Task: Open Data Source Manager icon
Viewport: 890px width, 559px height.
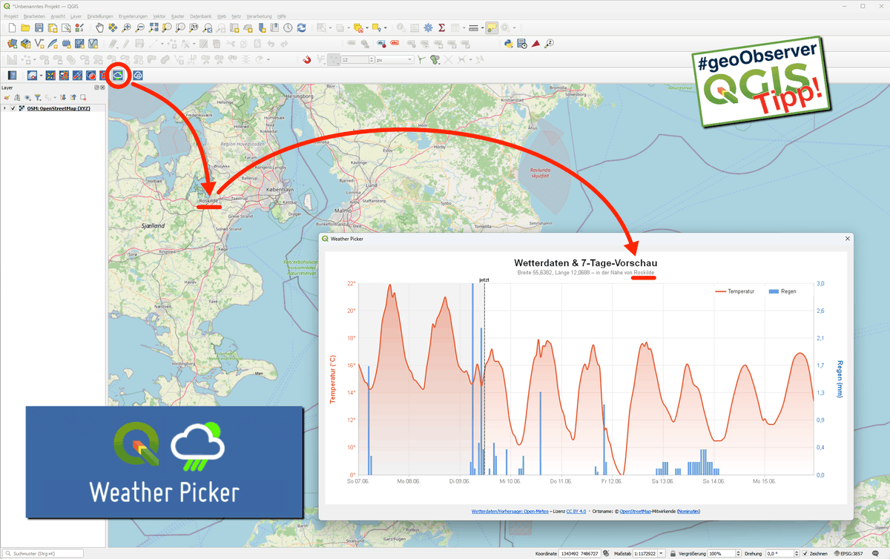Action: click(13, 44)
